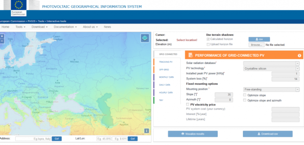Open the map layers switcher icon

145,38
